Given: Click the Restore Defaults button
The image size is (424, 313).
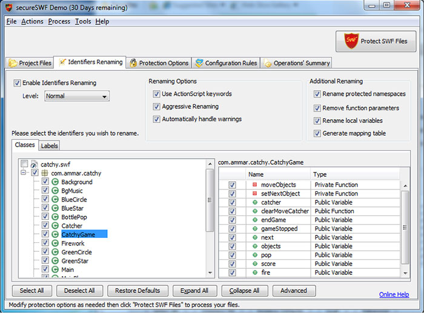Looking at the screenshot, I should point(137,291).
